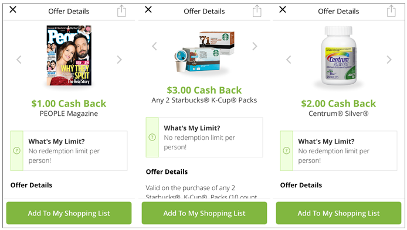Go to previous Starbucks K-Cup image
This screenshot has height=230, width=407.
[x=154, y=46]
